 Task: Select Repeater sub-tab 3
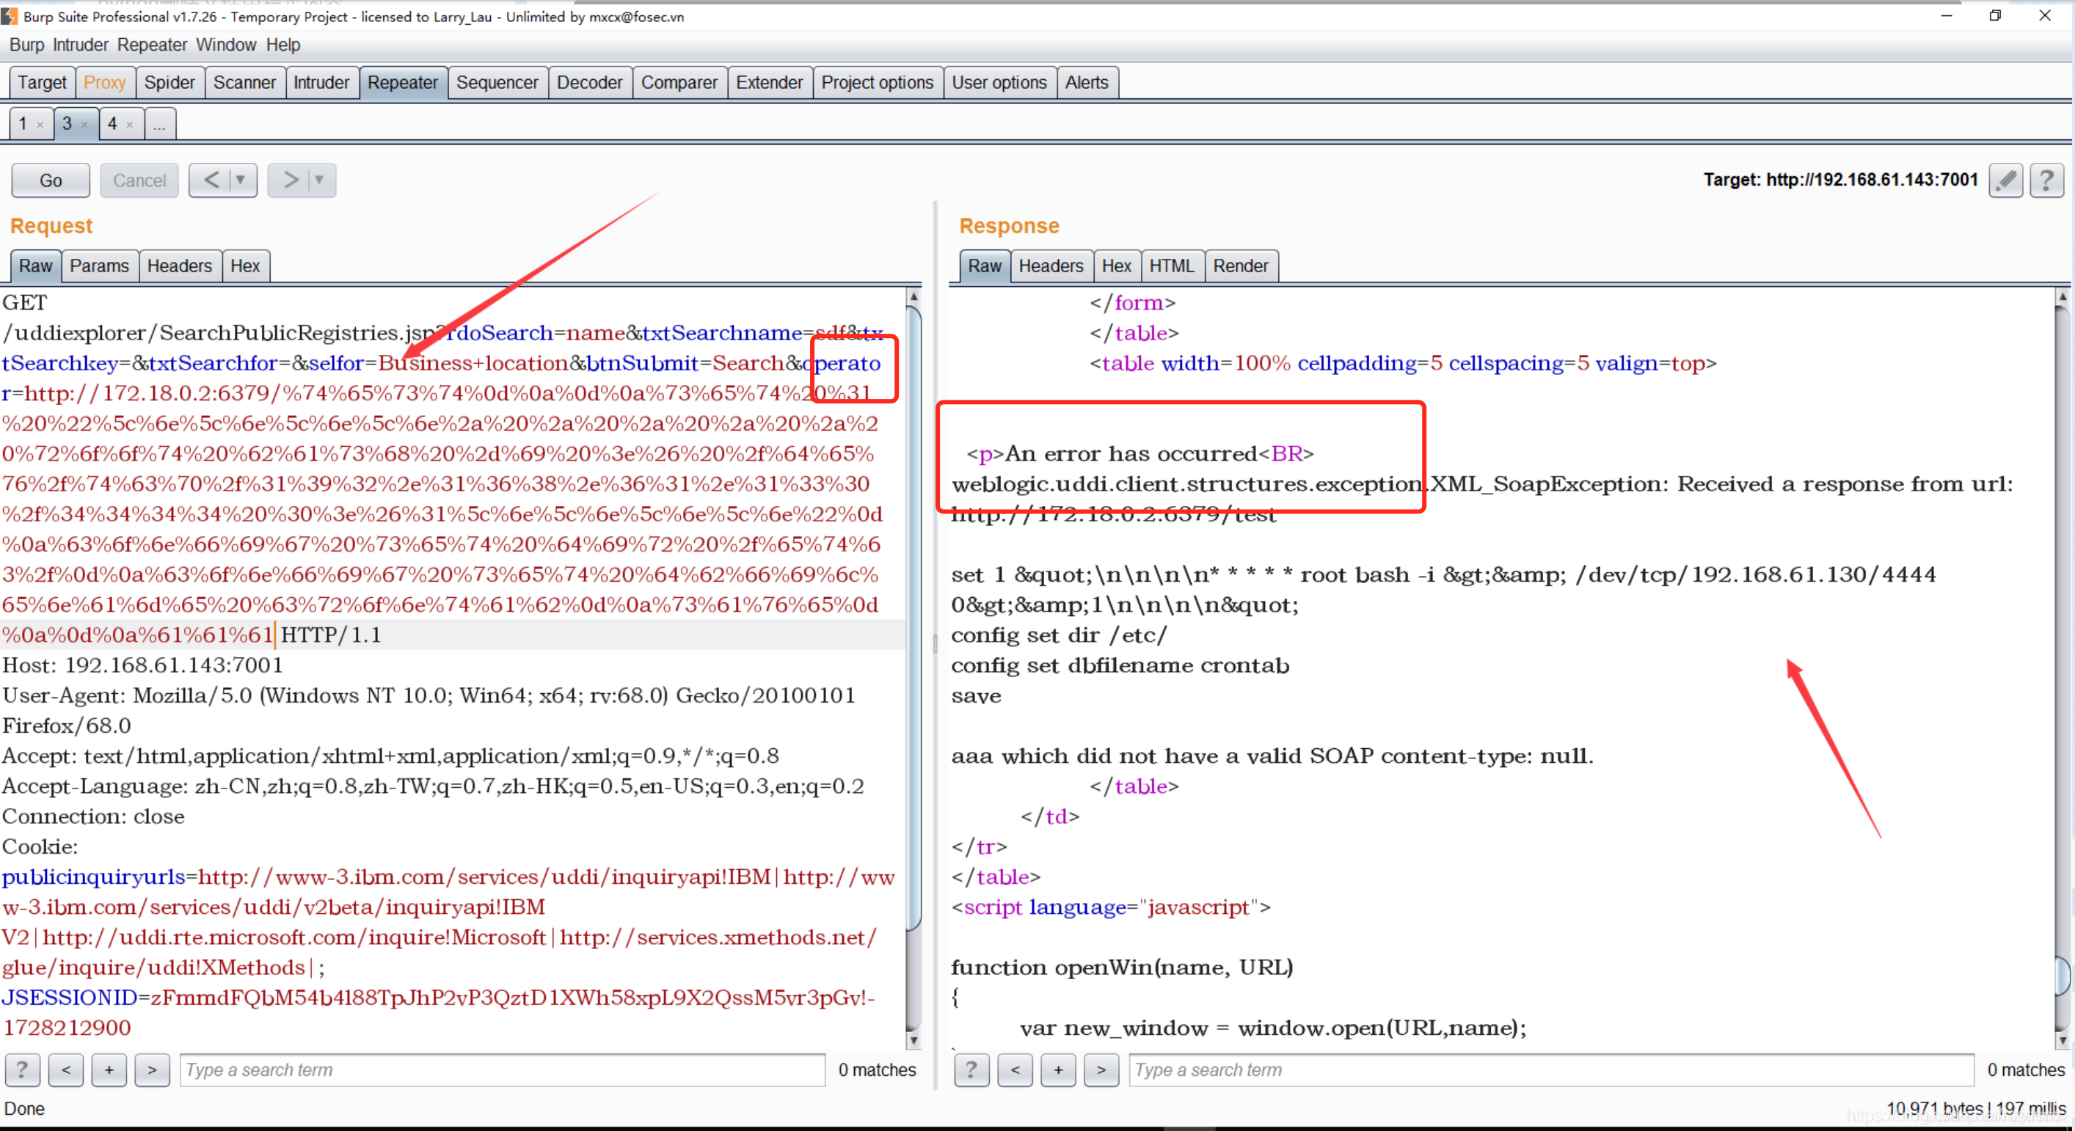(67, 124)
